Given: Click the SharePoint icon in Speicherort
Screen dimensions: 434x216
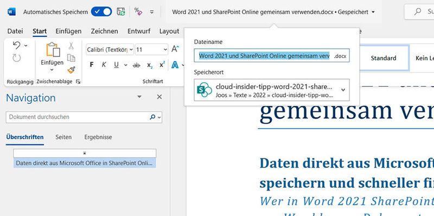Looking at the screenshot, I should pos(205,90).
